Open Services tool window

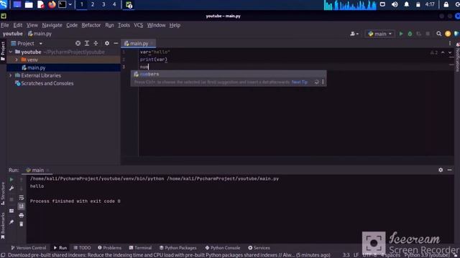259,248
